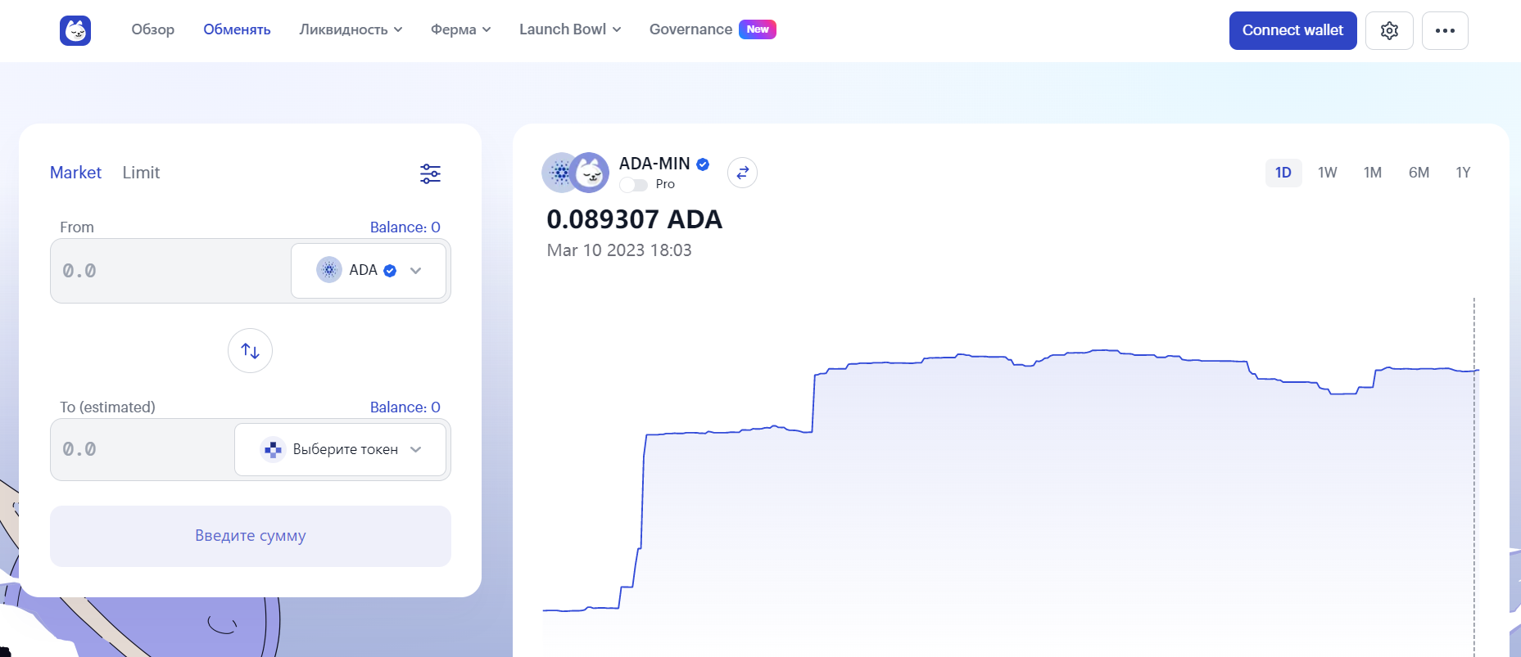The image size is (1521, 657).
Task: Open swap settings sliders icon
Action: pyautogui.click(x=430, y=173)
